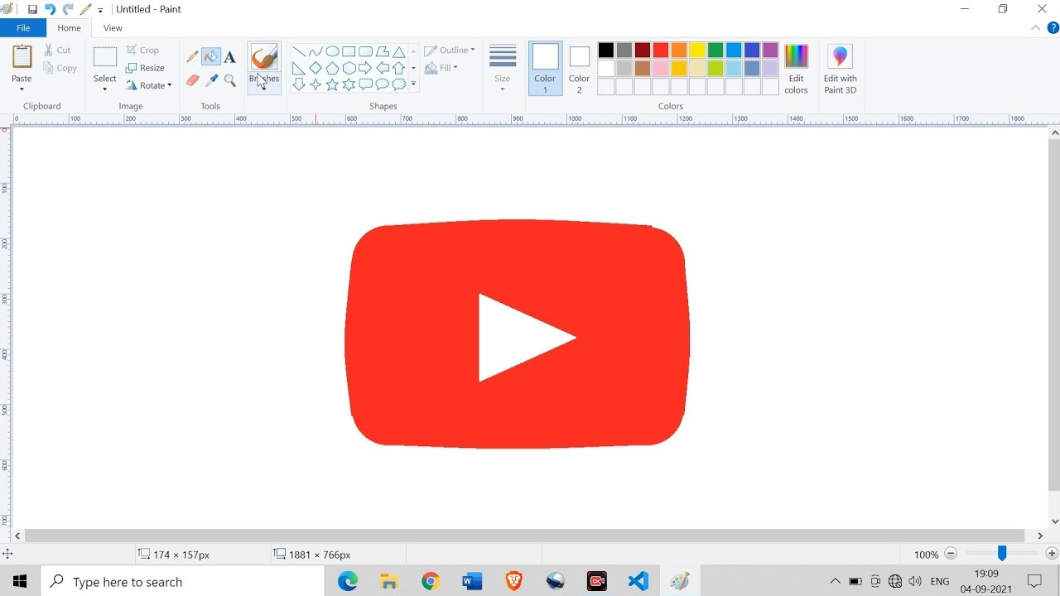
Task: Select the Fill with color bucket tool
Action: click(211, 57)
